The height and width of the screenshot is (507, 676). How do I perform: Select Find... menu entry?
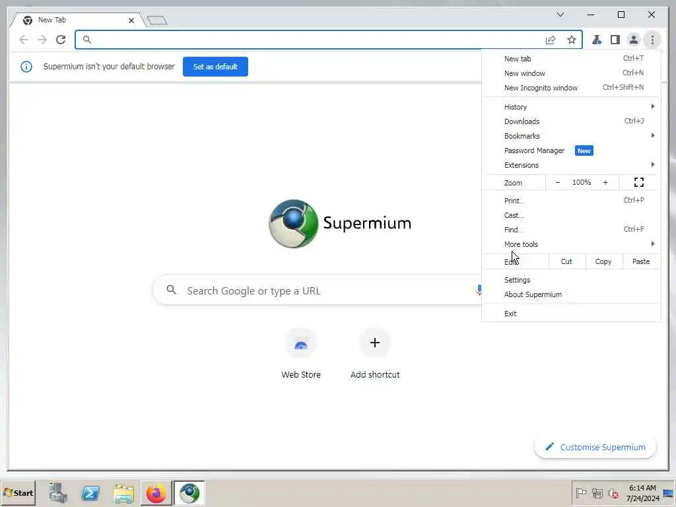click(x=572, y=229)
